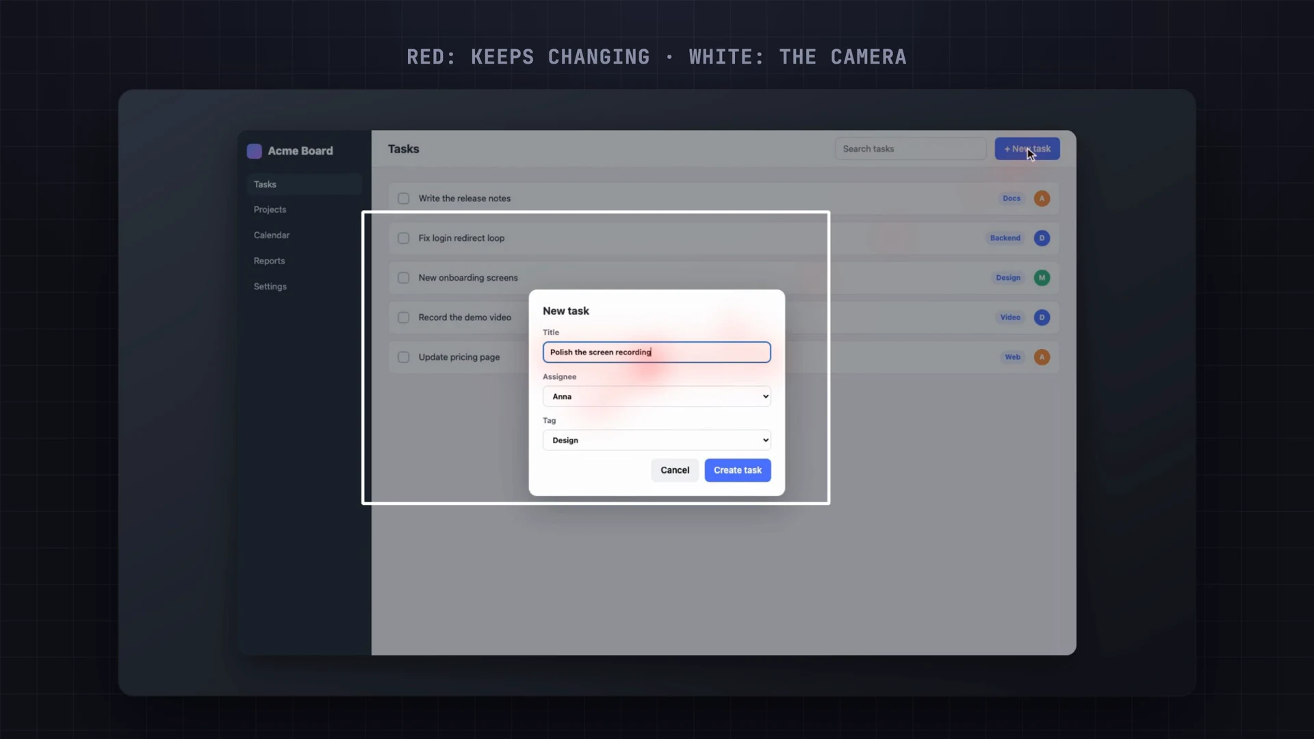Open avatar D on Record the demo video
Viewport: 1314px width, 739px height.
(x=1042, y=317)
